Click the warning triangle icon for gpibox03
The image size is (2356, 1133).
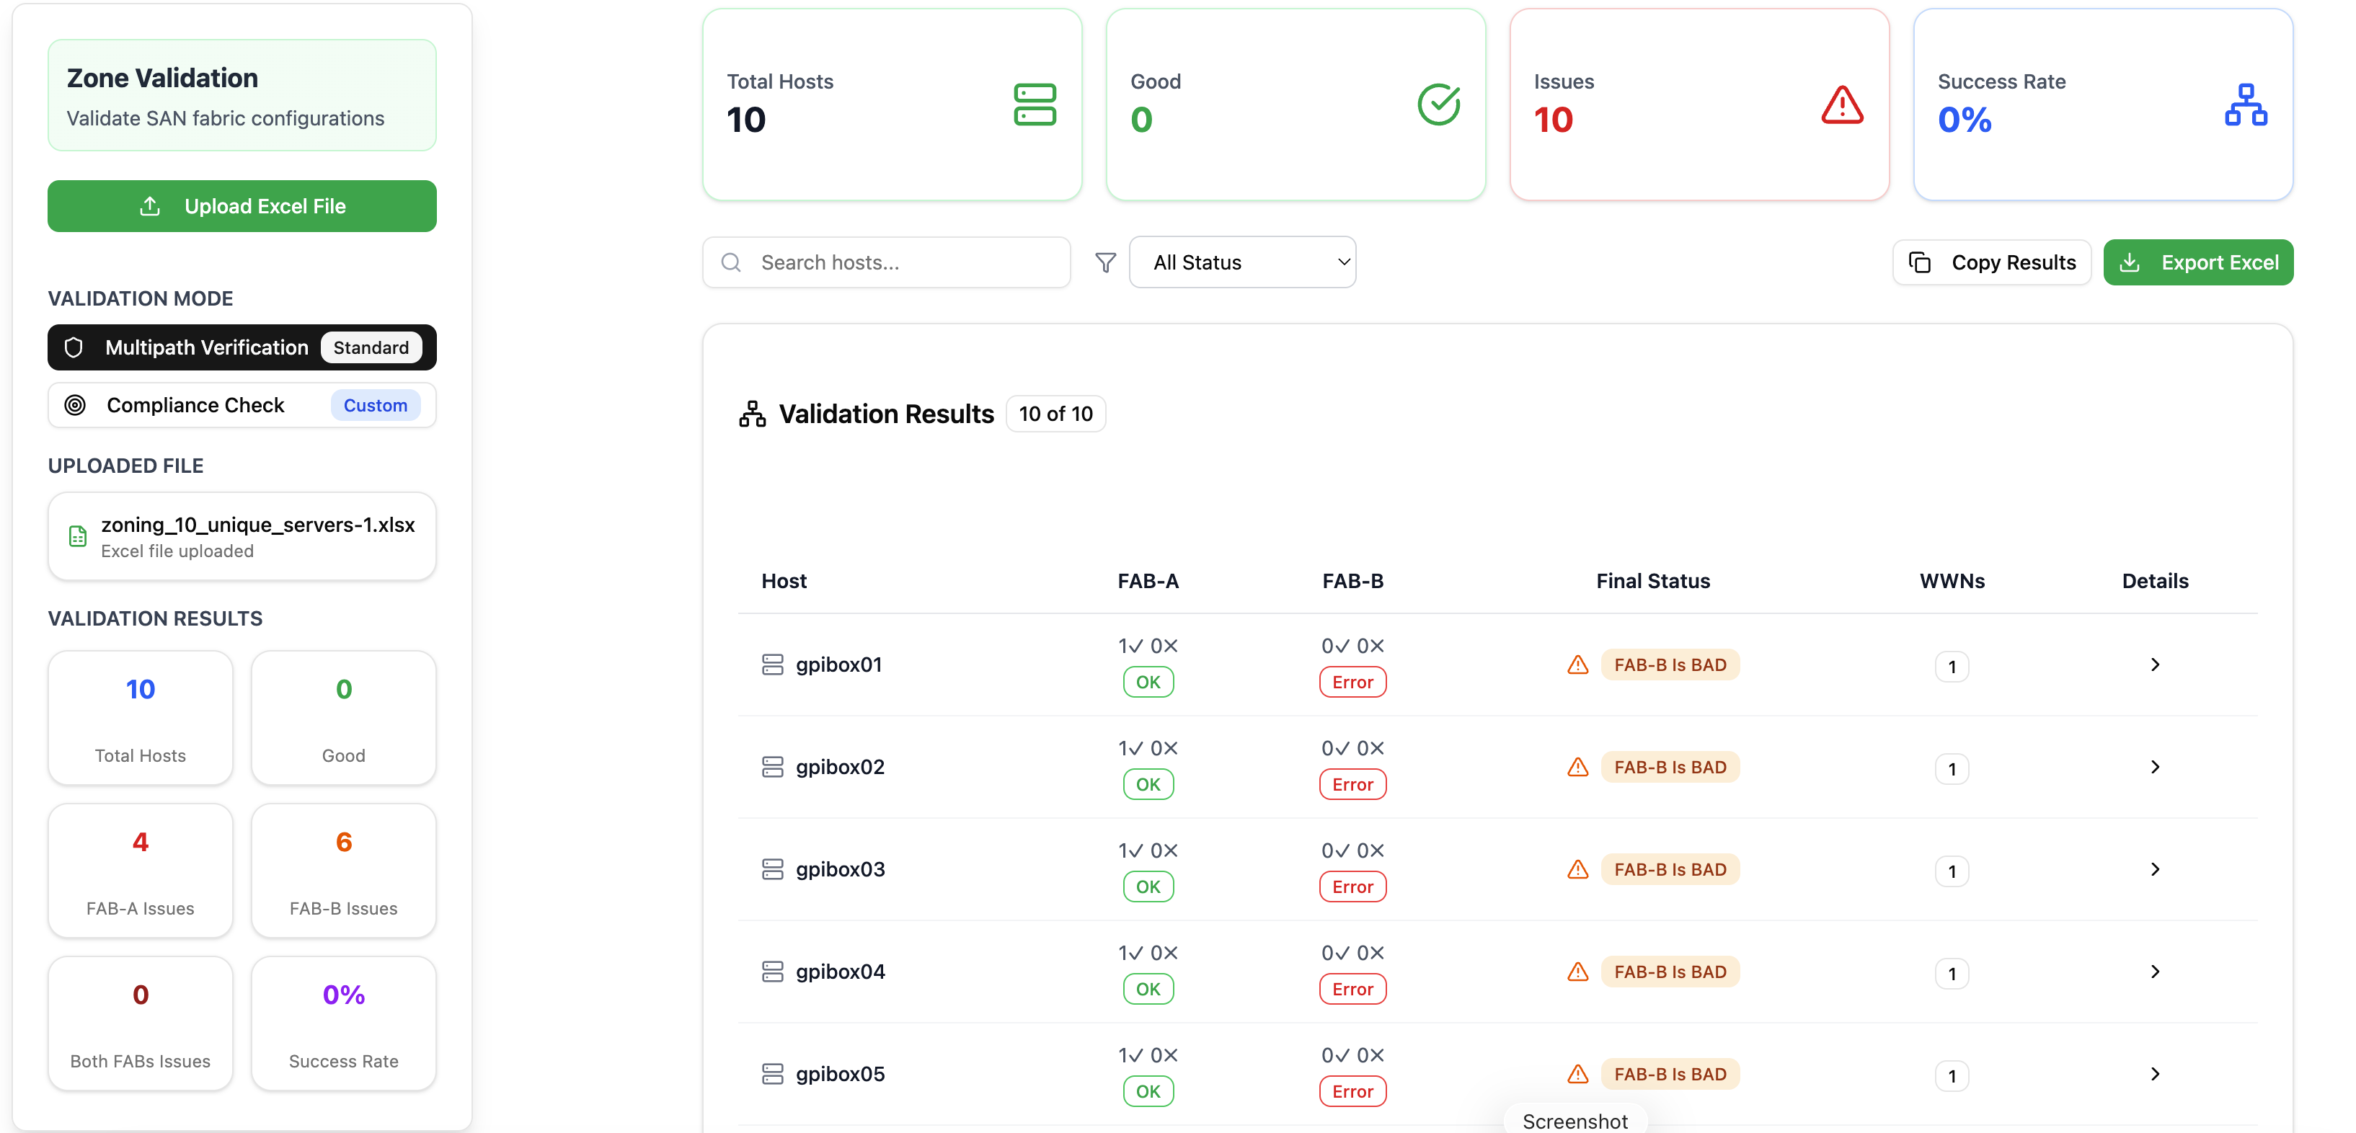coord(1577,870)
